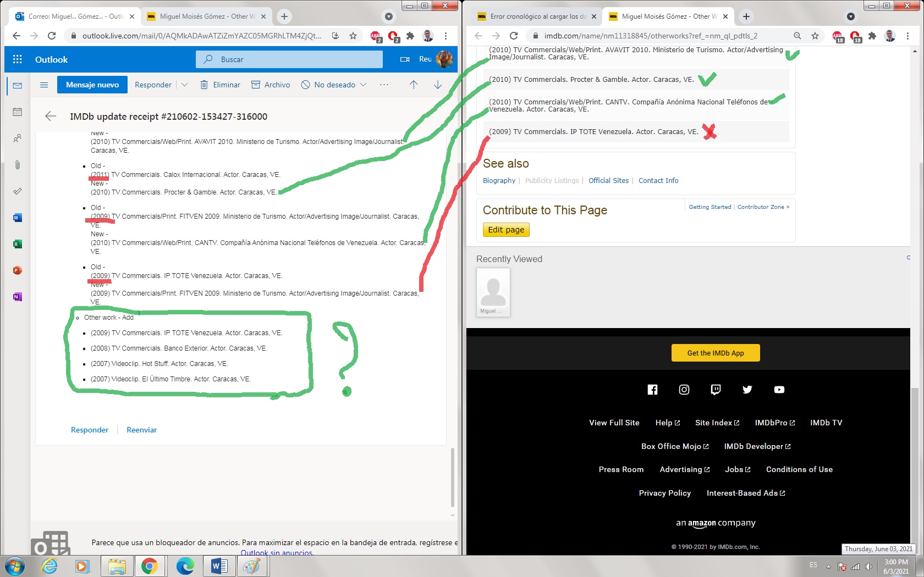The height and width of the screenshot is (577, 924).
Task: Open IMDb Instagram page icon
Action: click(x=684, y=390)
